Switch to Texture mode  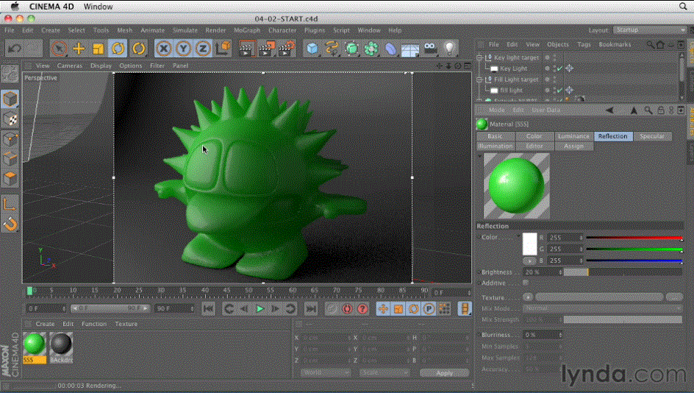tap(10, 118)
